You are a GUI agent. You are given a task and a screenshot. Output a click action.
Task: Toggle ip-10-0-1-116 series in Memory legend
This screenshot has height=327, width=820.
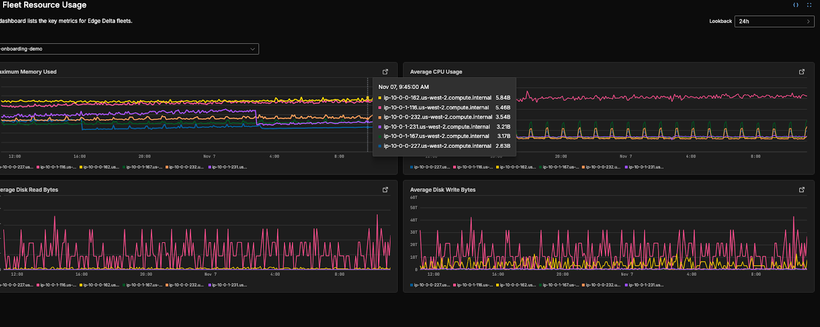58,167
